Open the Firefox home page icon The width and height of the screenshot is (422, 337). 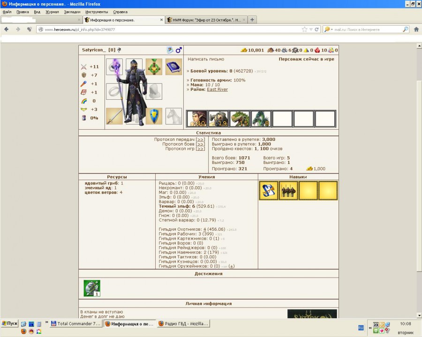point(416,29)
